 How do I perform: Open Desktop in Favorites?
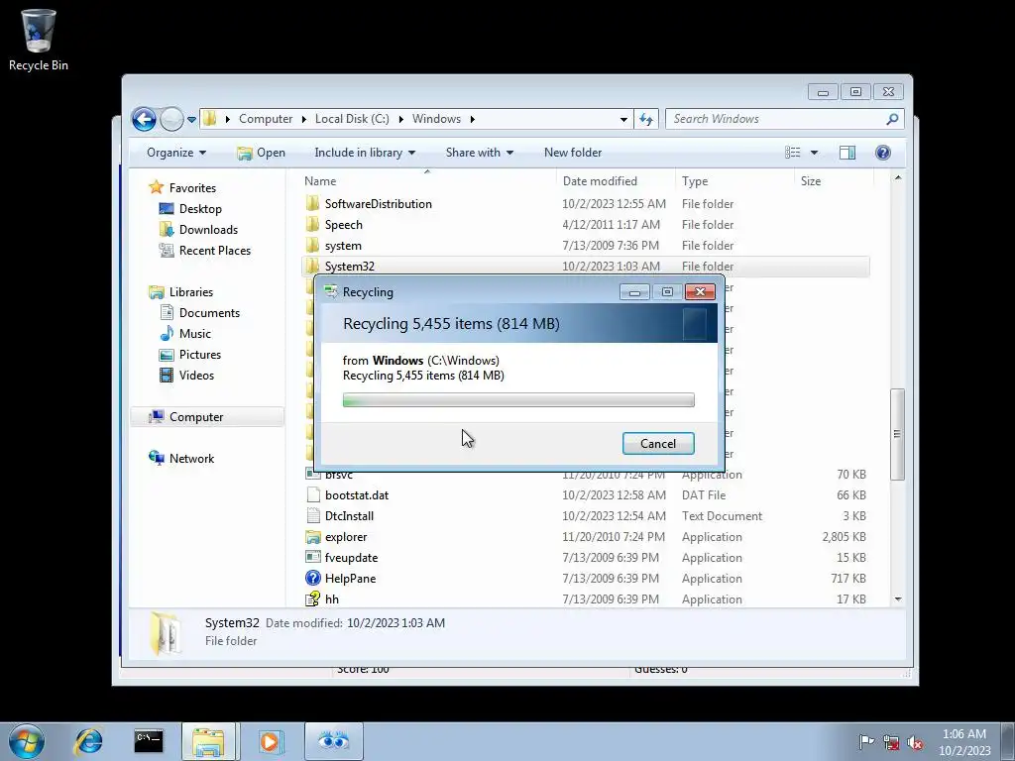[200, 209]
